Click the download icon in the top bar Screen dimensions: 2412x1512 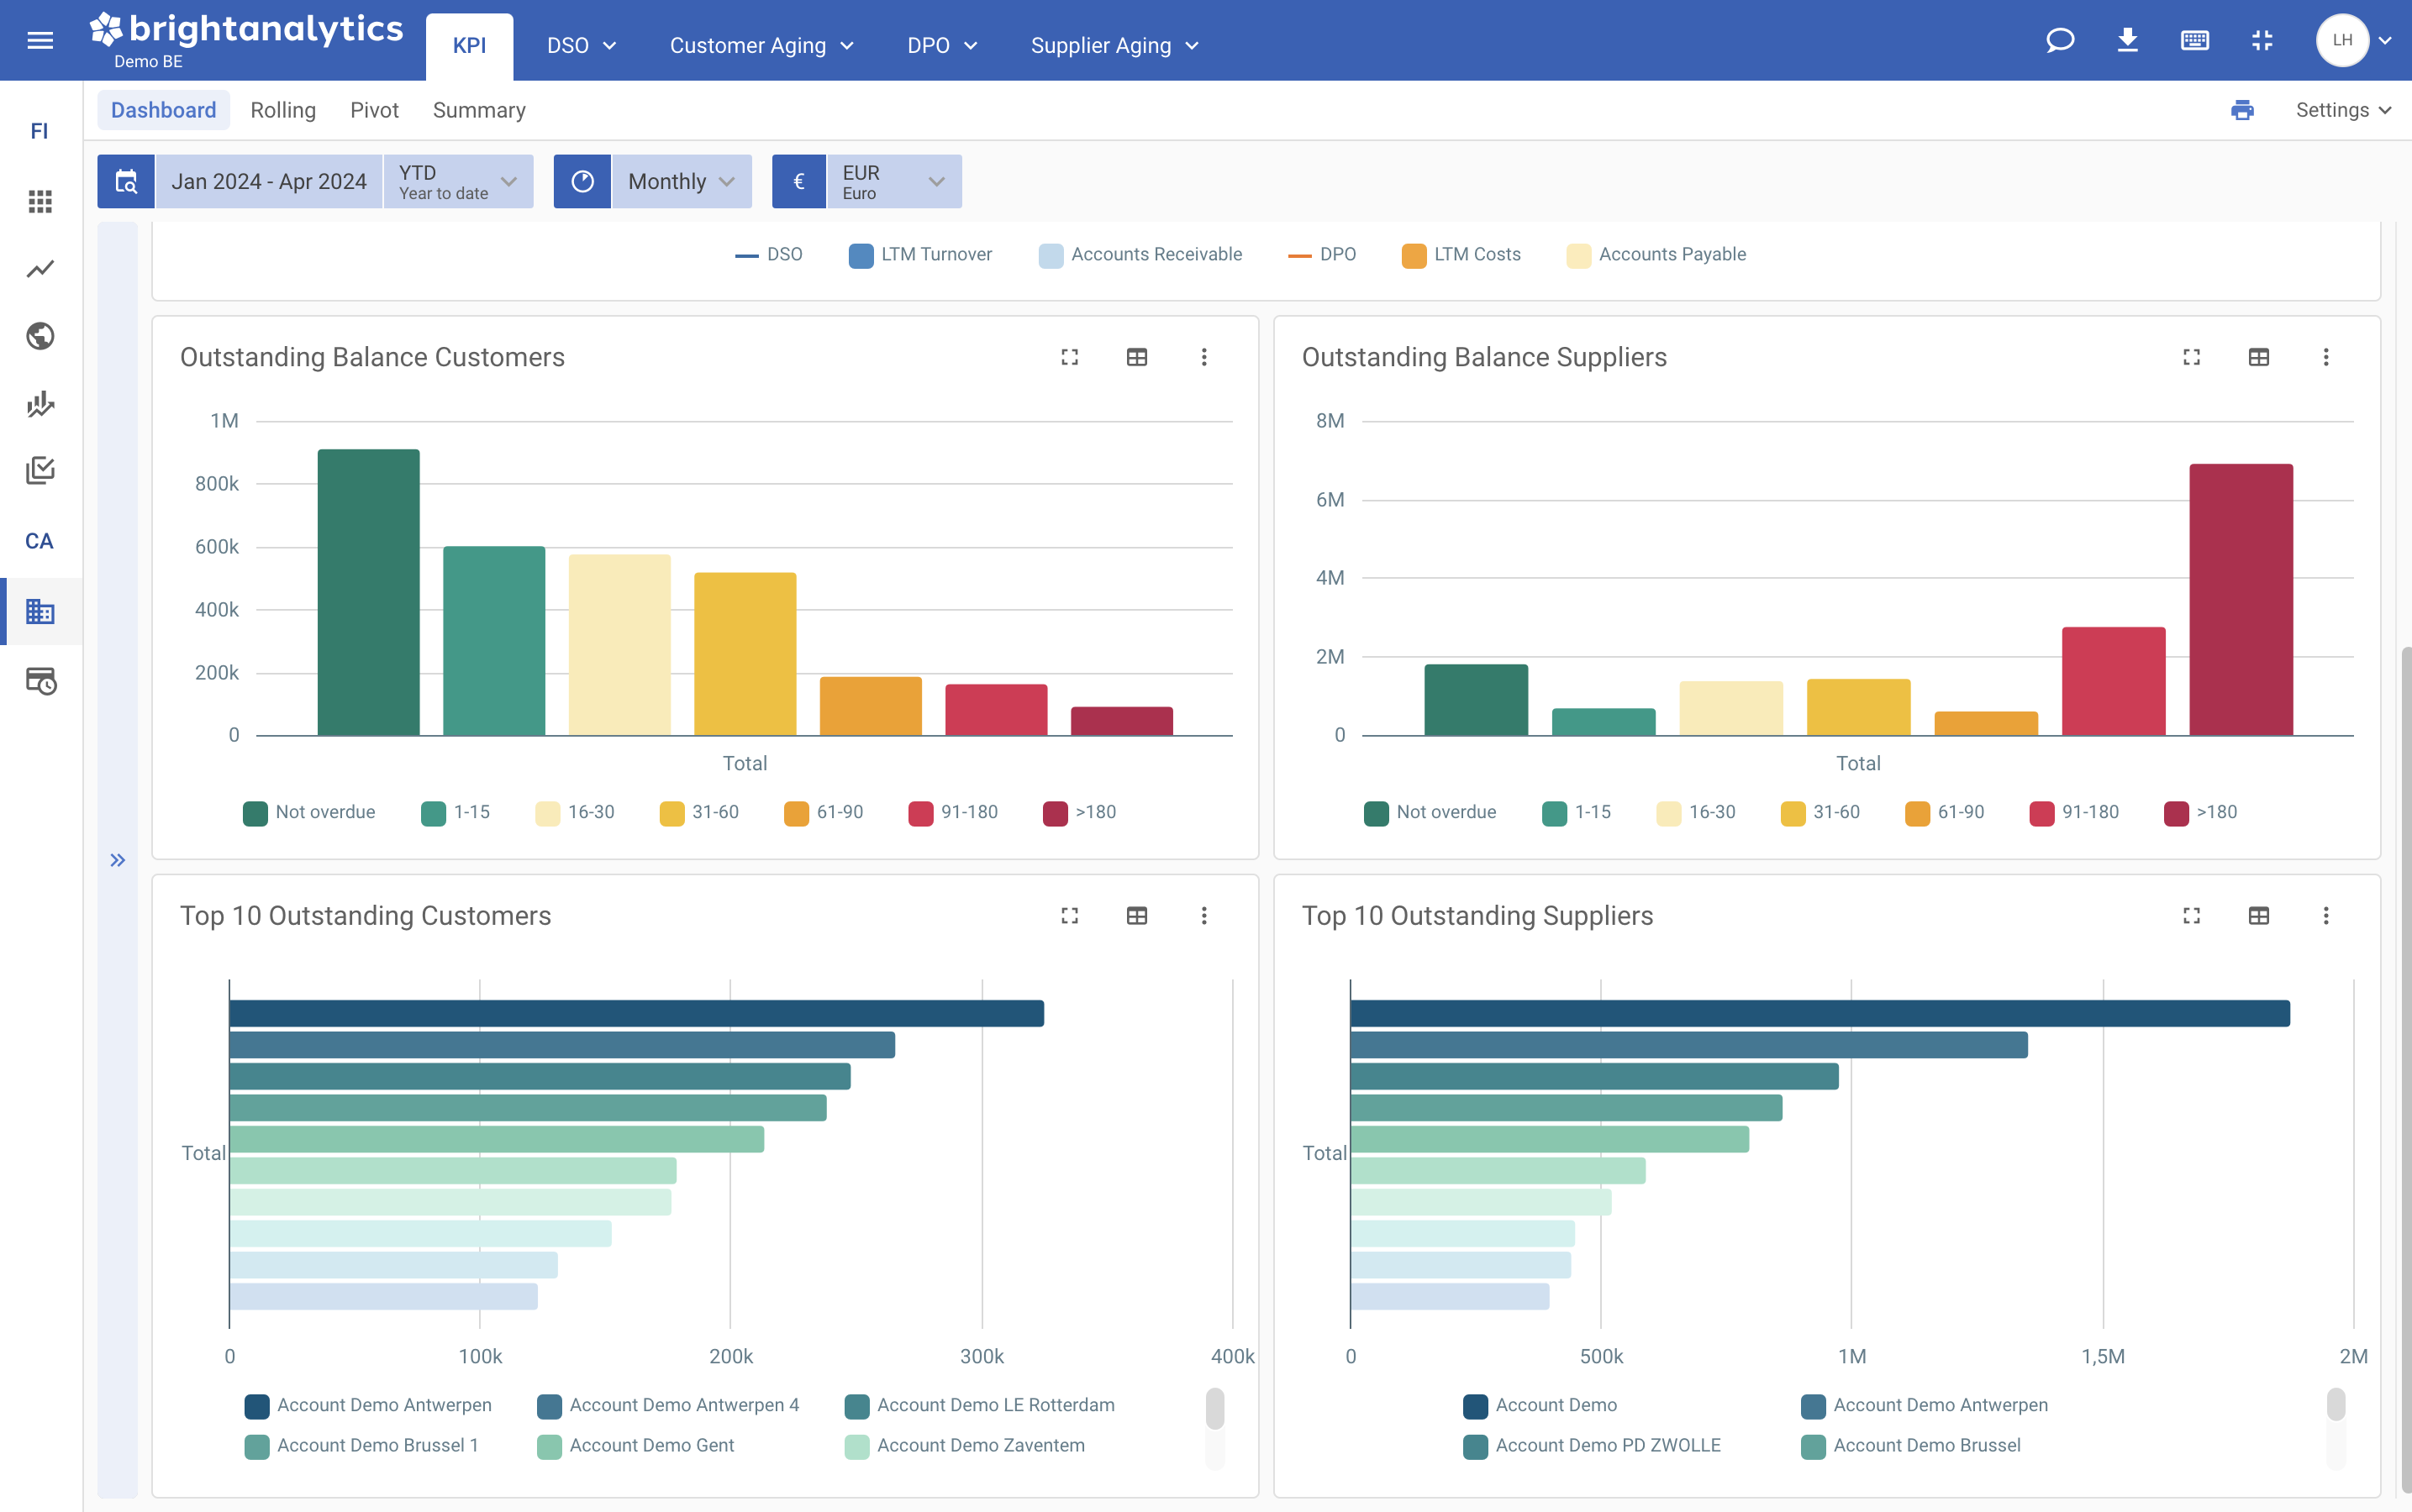(2128, 40)
